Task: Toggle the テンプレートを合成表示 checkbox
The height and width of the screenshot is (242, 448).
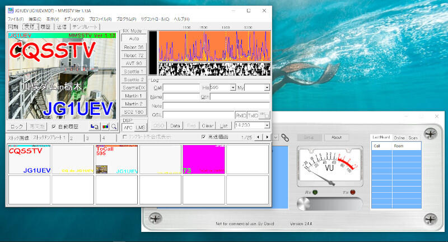Action: (x=124, y=137)
